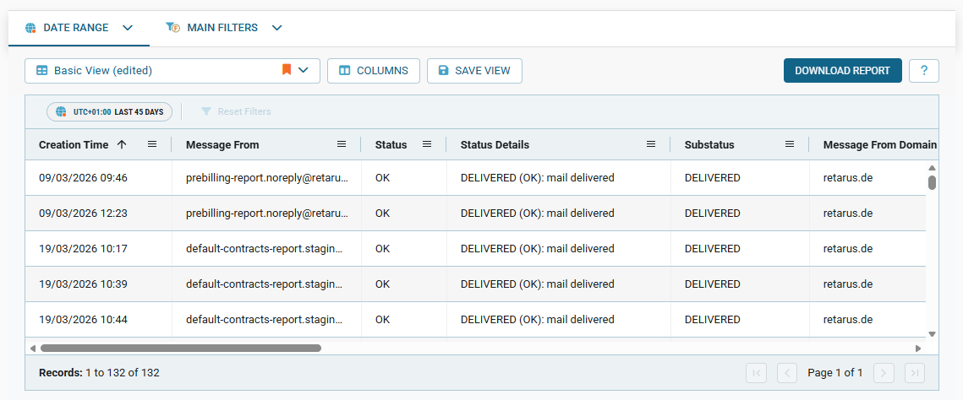
Task: Click the Message From Domain column header
Action: click(x=879, y=145)
